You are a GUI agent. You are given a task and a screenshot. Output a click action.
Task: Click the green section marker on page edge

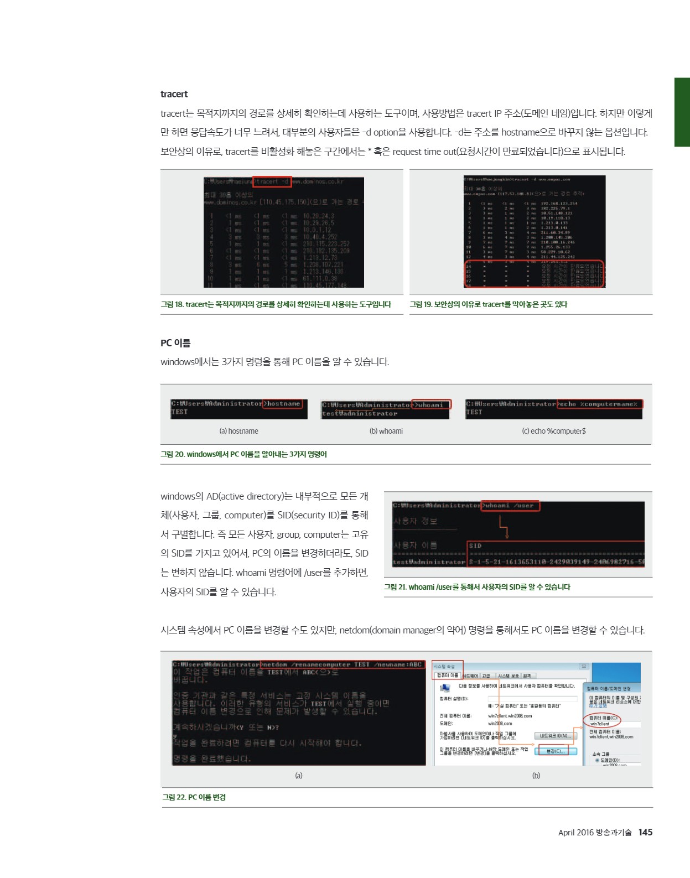(682, 112)
